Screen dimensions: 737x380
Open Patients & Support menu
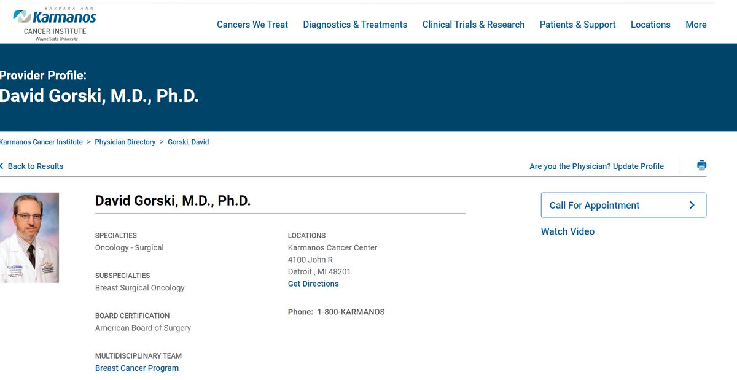[x=577, y=25]
